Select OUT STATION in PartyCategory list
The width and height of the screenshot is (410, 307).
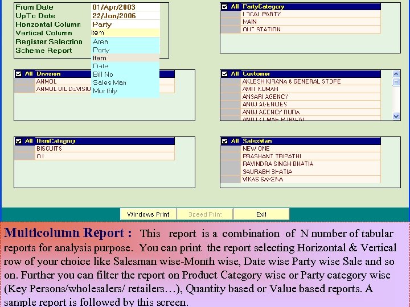pos(310,29)
